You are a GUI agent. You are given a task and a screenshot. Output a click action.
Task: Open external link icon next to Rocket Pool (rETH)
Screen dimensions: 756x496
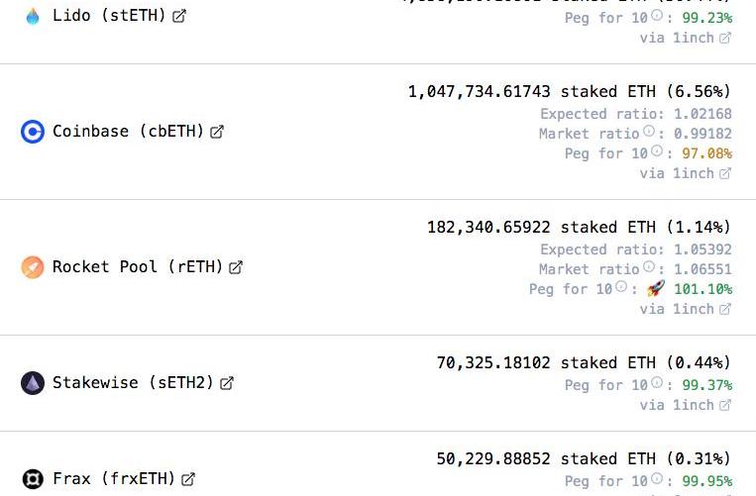(236, 267)
